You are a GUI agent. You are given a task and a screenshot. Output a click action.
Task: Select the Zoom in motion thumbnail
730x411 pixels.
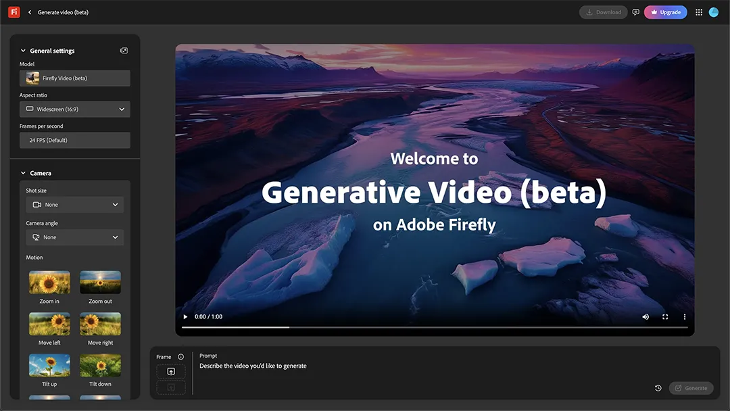pyautogui.click(x=49, y=282)
